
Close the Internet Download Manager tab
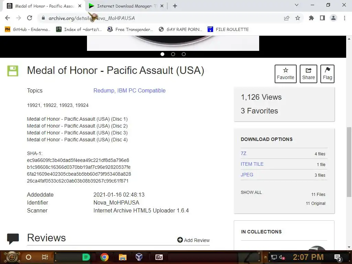162,6
